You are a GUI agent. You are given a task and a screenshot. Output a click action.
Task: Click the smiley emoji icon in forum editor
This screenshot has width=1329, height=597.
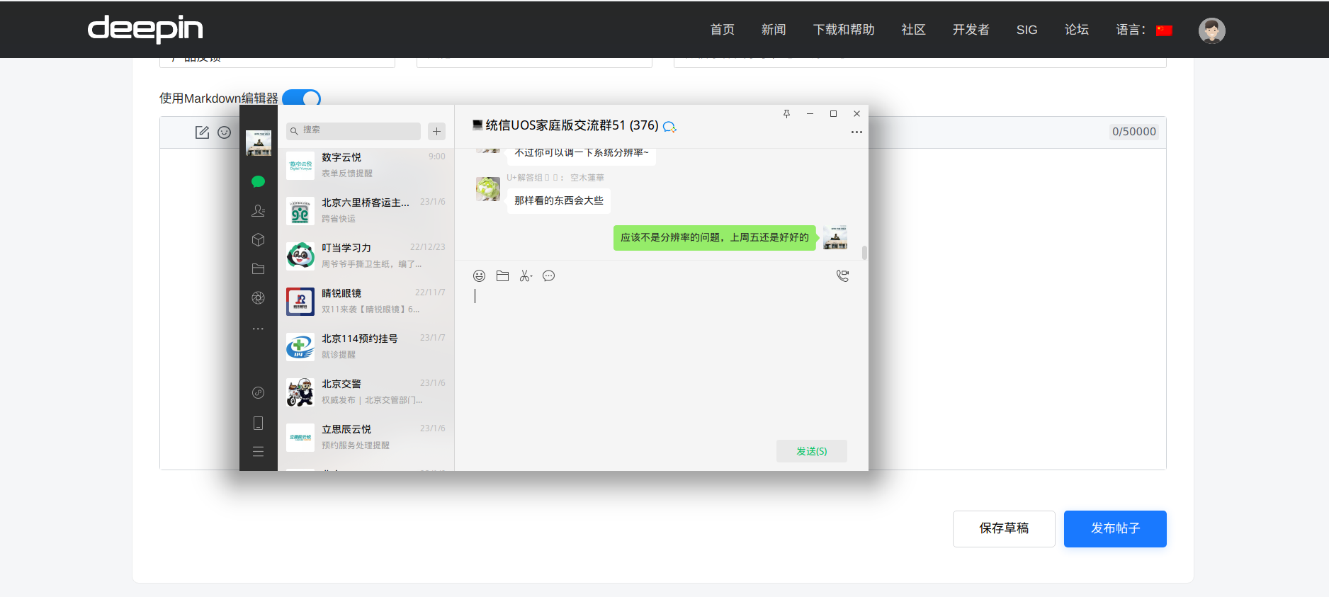pyautogui.click(x=225, y=132)
